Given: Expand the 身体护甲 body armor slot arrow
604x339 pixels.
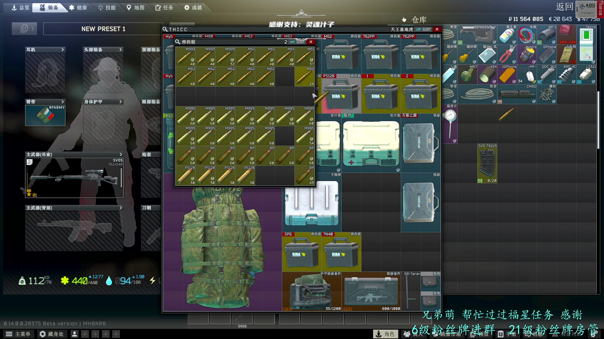Looking at the screenshot, I should [x=120, y=102].
